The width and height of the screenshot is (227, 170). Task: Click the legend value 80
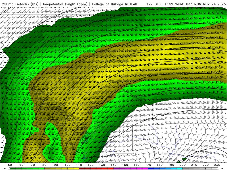pos(44,165)
